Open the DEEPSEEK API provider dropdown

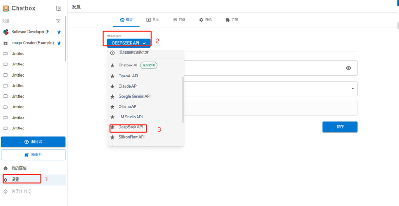coord(129,43)
